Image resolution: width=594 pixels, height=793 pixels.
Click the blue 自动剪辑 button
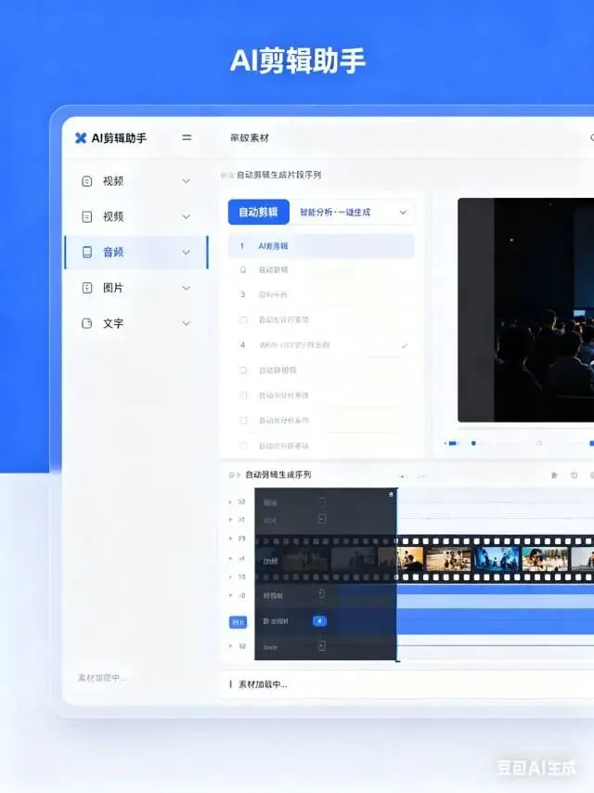coord(258,212)
